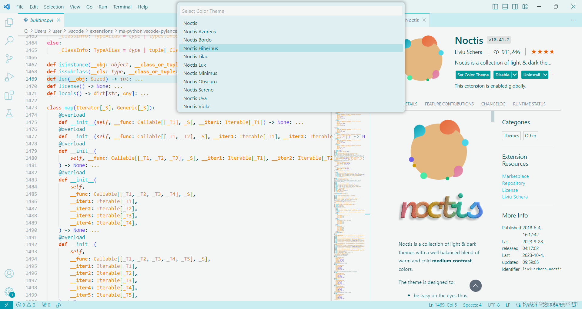Click the remote window status icon
This screenshot has height=309, width=582.
6,305
